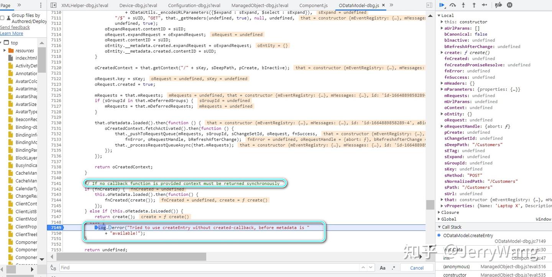Toggle regex mode in the Find bar
This screenshot has width=552, height=277.
coord(393,267)
